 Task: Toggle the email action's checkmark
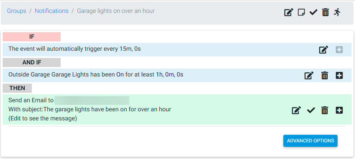[x=311, y=110]
